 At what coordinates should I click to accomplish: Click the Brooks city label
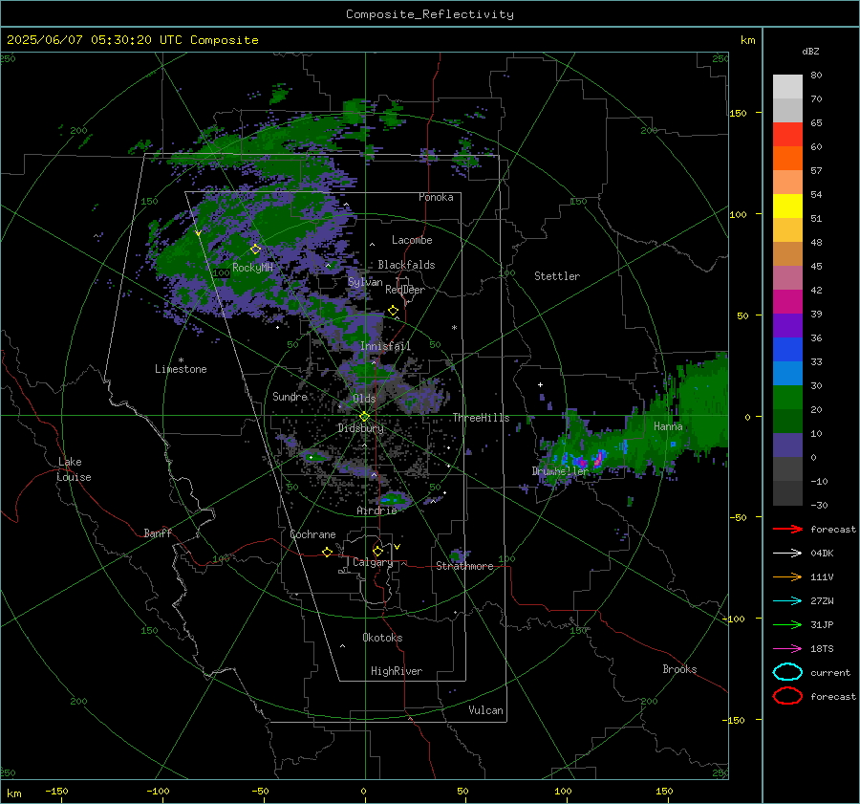coord(679,669)
